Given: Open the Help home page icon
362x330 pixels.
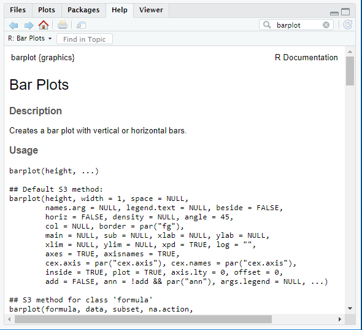Looking at the screenshot, I should click(x=44, y=25).
